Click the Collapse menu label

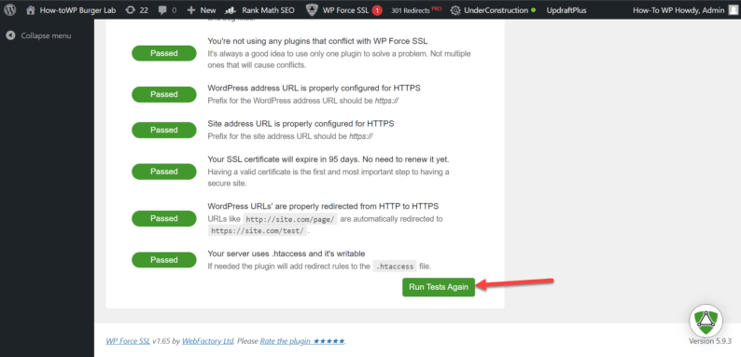click(47, 36)
